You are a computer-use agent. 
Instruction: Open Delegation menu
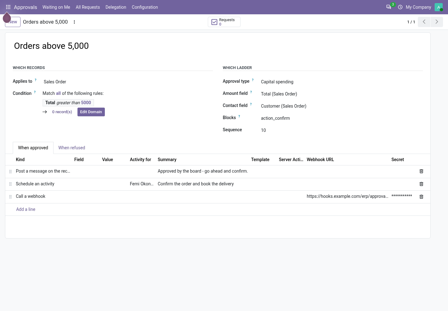pyautogui.click(x=116, y=7)
